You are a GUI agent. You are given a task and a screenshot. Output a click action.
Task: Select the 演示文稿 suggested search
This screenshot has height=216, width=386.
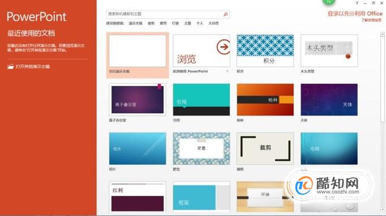[136, 23]
